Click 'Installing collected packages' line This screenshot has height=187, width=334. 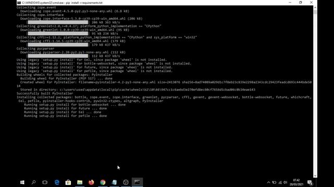[x=164, y=99]
